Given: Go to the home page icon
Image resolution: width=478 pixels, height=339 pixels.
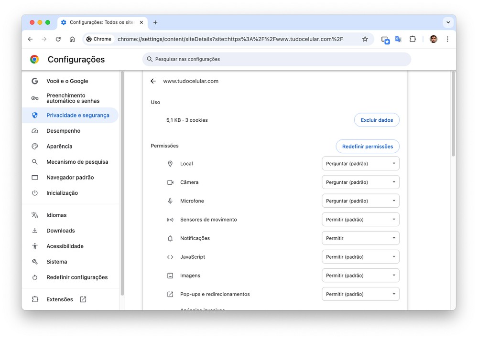Looking at the screenshot, I should (x=72, y=39).
